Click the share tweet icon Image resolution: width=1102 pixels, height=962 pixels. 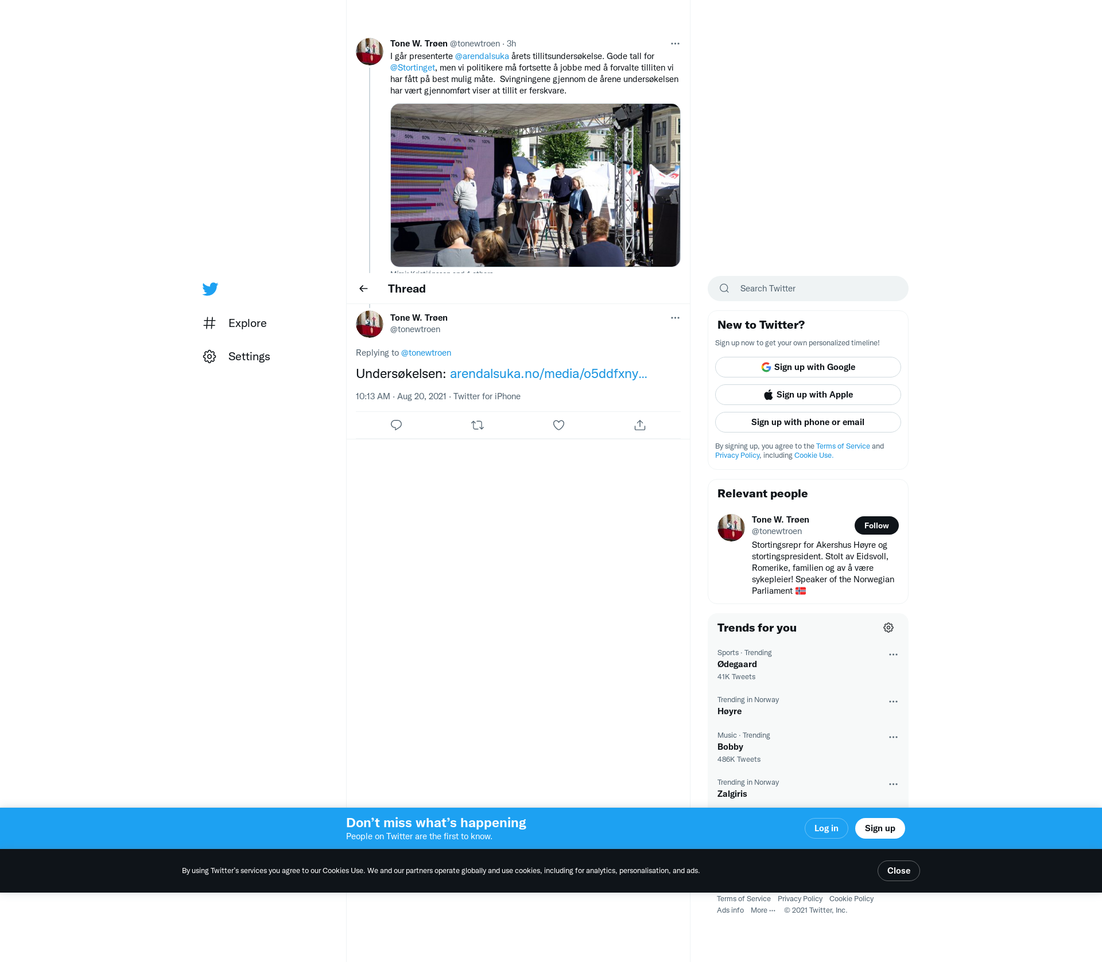pyautogui.click(x=640, y=425)
